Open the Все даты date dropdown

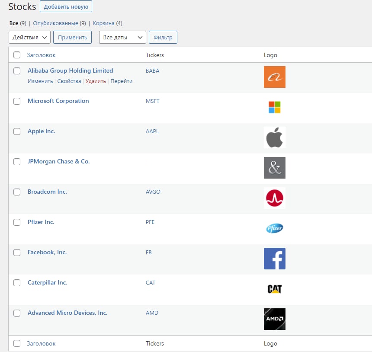click(x=122, y=37)
